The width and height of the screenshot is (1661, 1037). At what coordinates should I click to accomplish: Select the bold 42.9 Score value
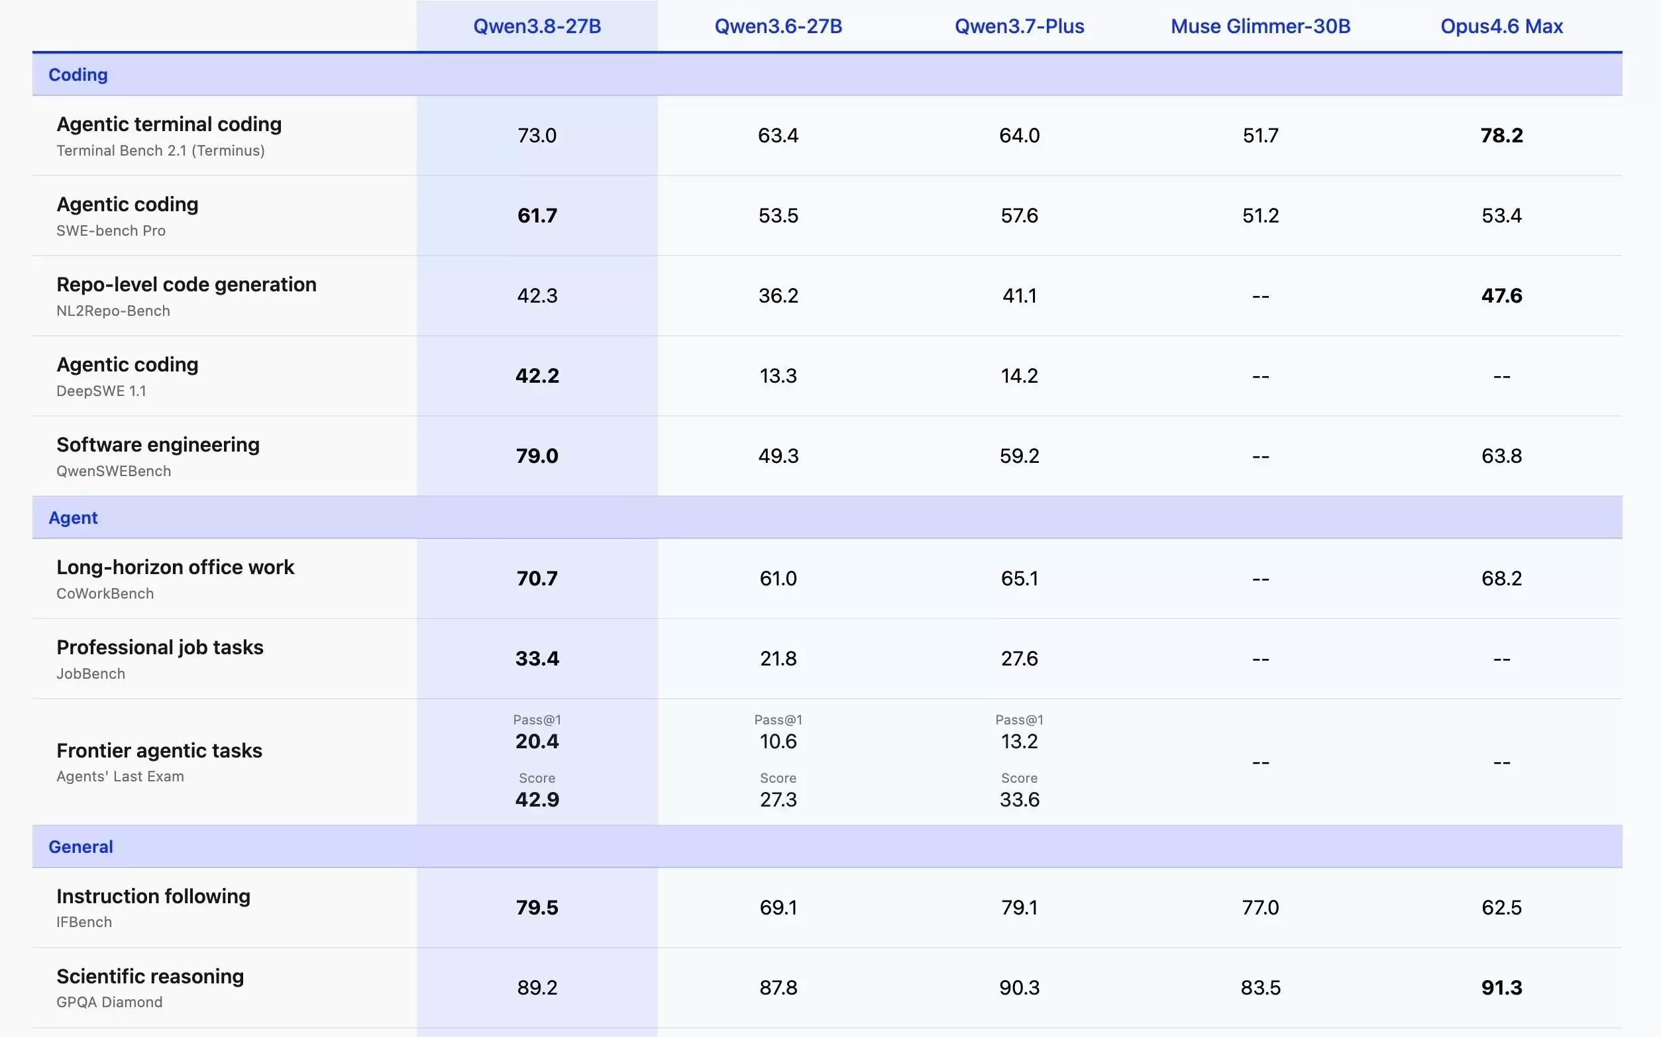(x=537, y=800)
